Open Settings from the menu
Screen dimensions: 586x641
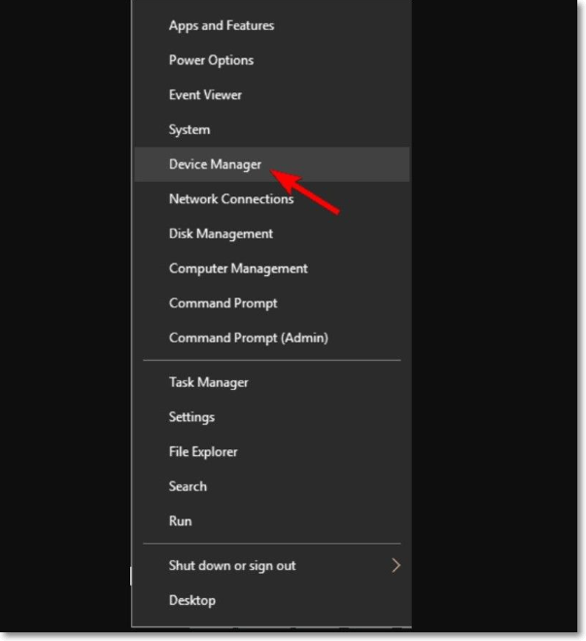[x=191, y=417]
